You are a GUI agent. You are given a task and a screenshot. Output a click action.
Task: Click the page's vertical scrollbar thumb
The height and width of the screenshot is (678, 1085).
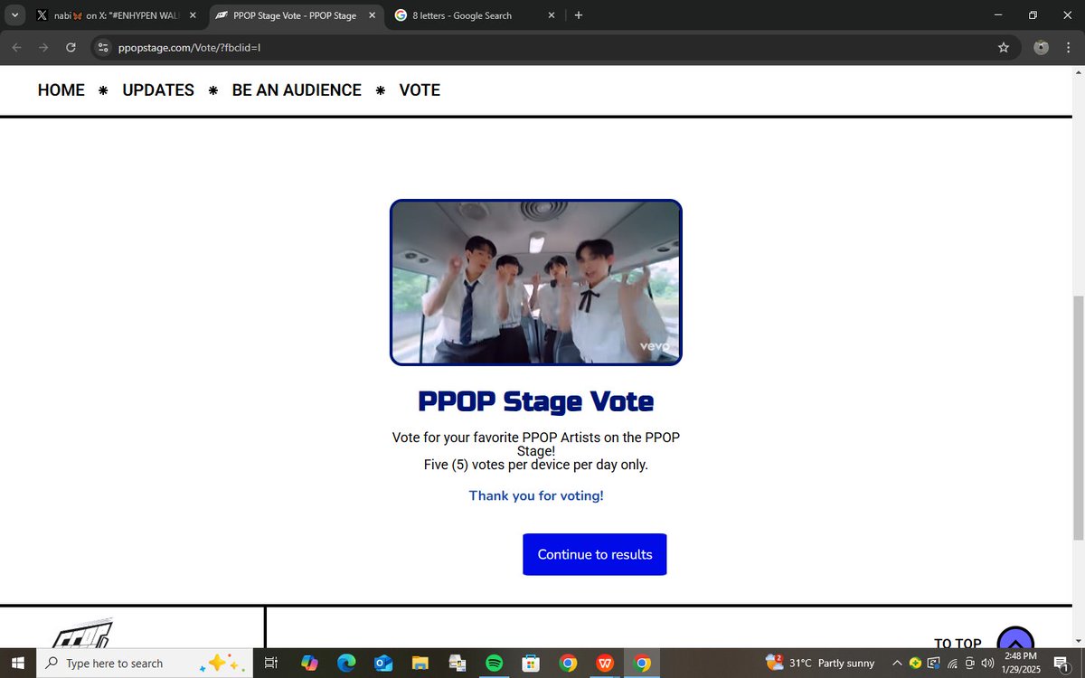pyautogui.click(x=1078, y=418)
